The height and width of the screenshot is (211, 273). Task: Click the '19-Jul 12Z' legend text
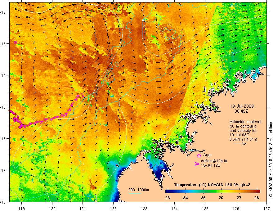(x=211, y=165)
